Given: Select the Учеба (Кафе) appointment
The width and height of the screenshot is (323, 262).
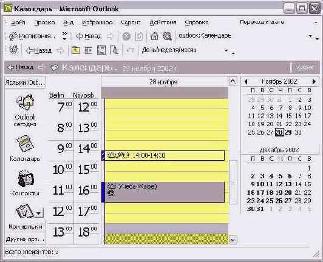Looking at the screenshot, I should 164,192.
